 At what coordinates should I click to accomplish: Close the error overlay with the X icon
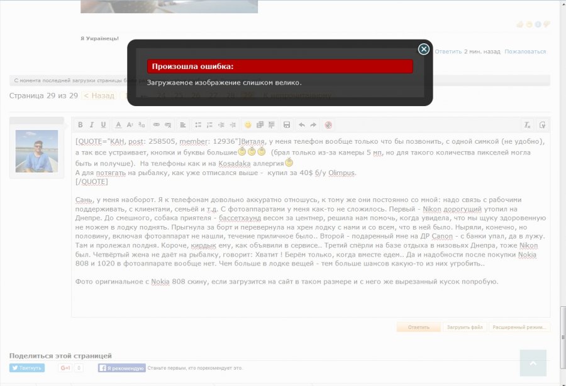coord(424,49)
